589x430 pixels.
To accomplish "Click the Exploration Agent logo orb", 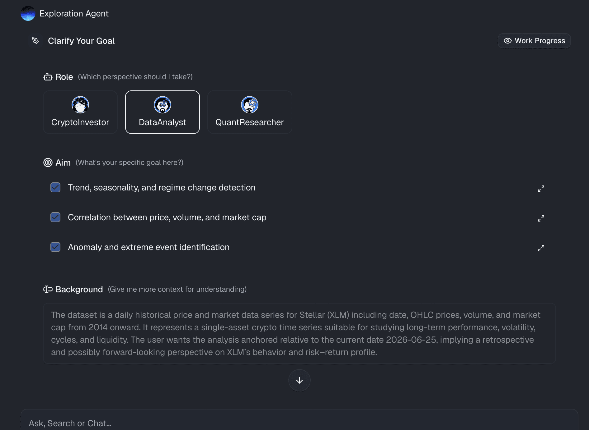I will [x=28, y=13].
